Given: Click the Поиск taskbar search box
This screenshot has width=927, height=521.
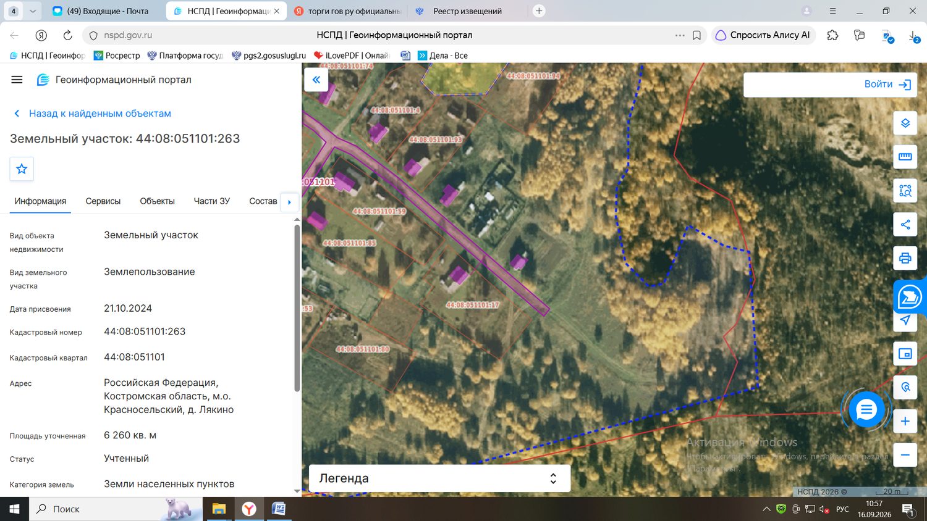Looking at the screenshot, I should click(x=116, y=509).
